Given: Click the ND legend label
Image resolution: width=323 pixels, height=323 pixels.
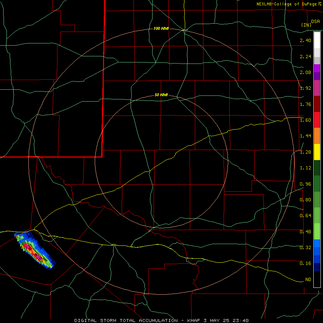Looking at the screenshot, I should [308, 280].
